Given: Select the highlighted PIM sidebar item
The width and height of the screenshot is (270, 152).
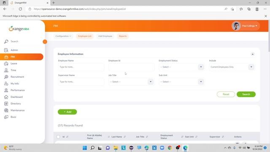Looking at the screenshot, I should 22,57.
